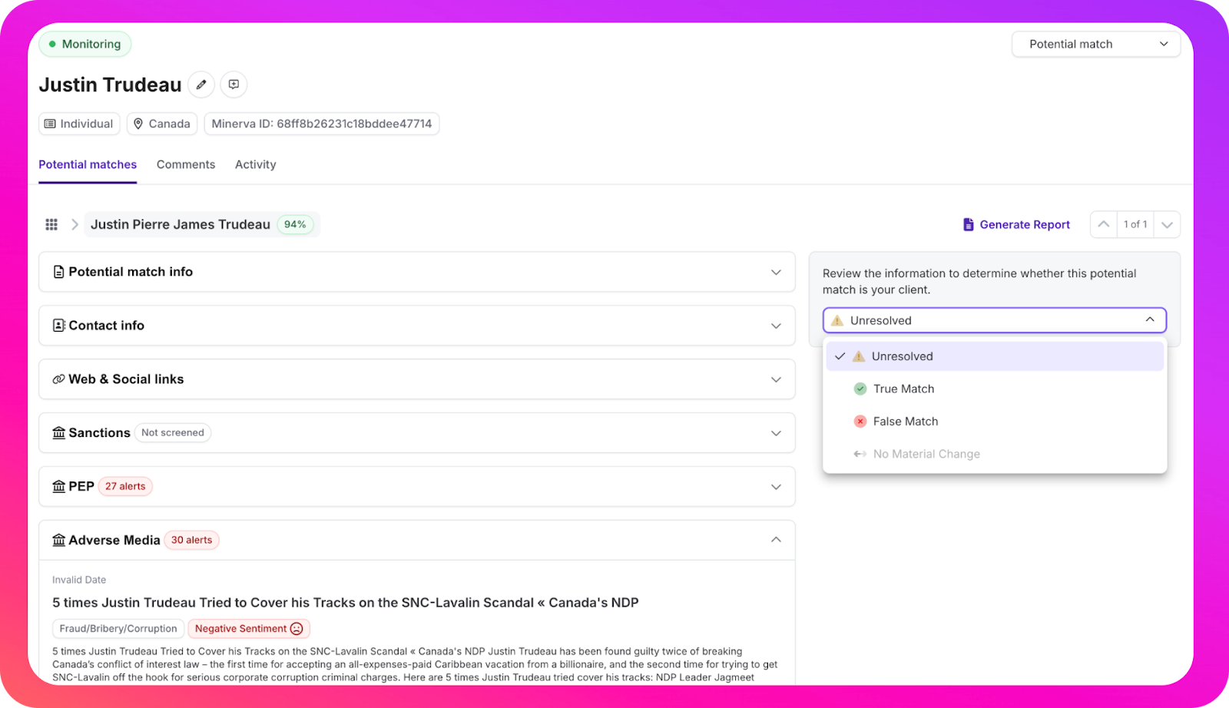This screenshot has height=708, width=1229.
Task: Switch to the Activity tab
Action: pos(255,164)
